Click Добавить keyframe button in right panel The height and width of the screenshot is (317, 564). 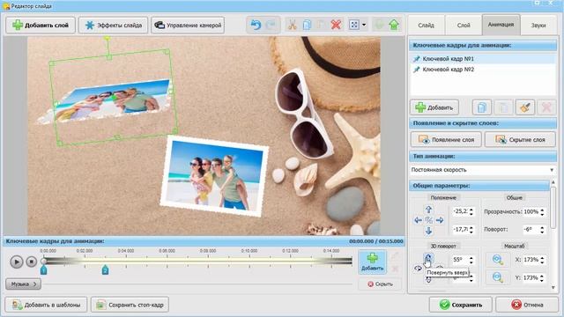[434, 107]
